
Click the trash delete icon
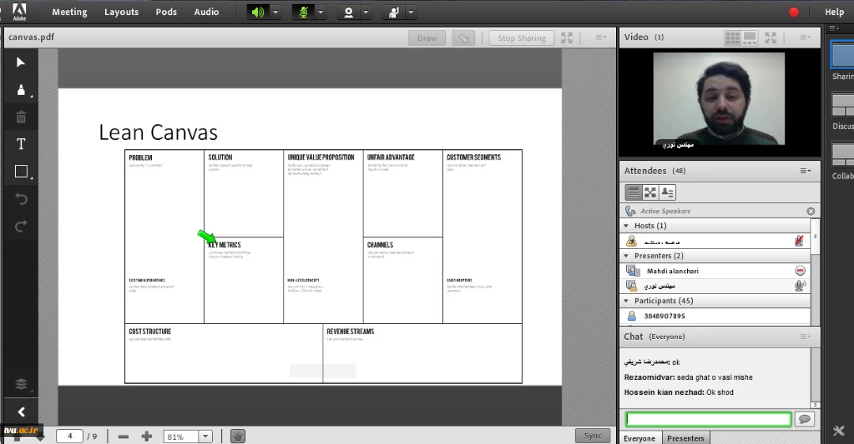21,117
